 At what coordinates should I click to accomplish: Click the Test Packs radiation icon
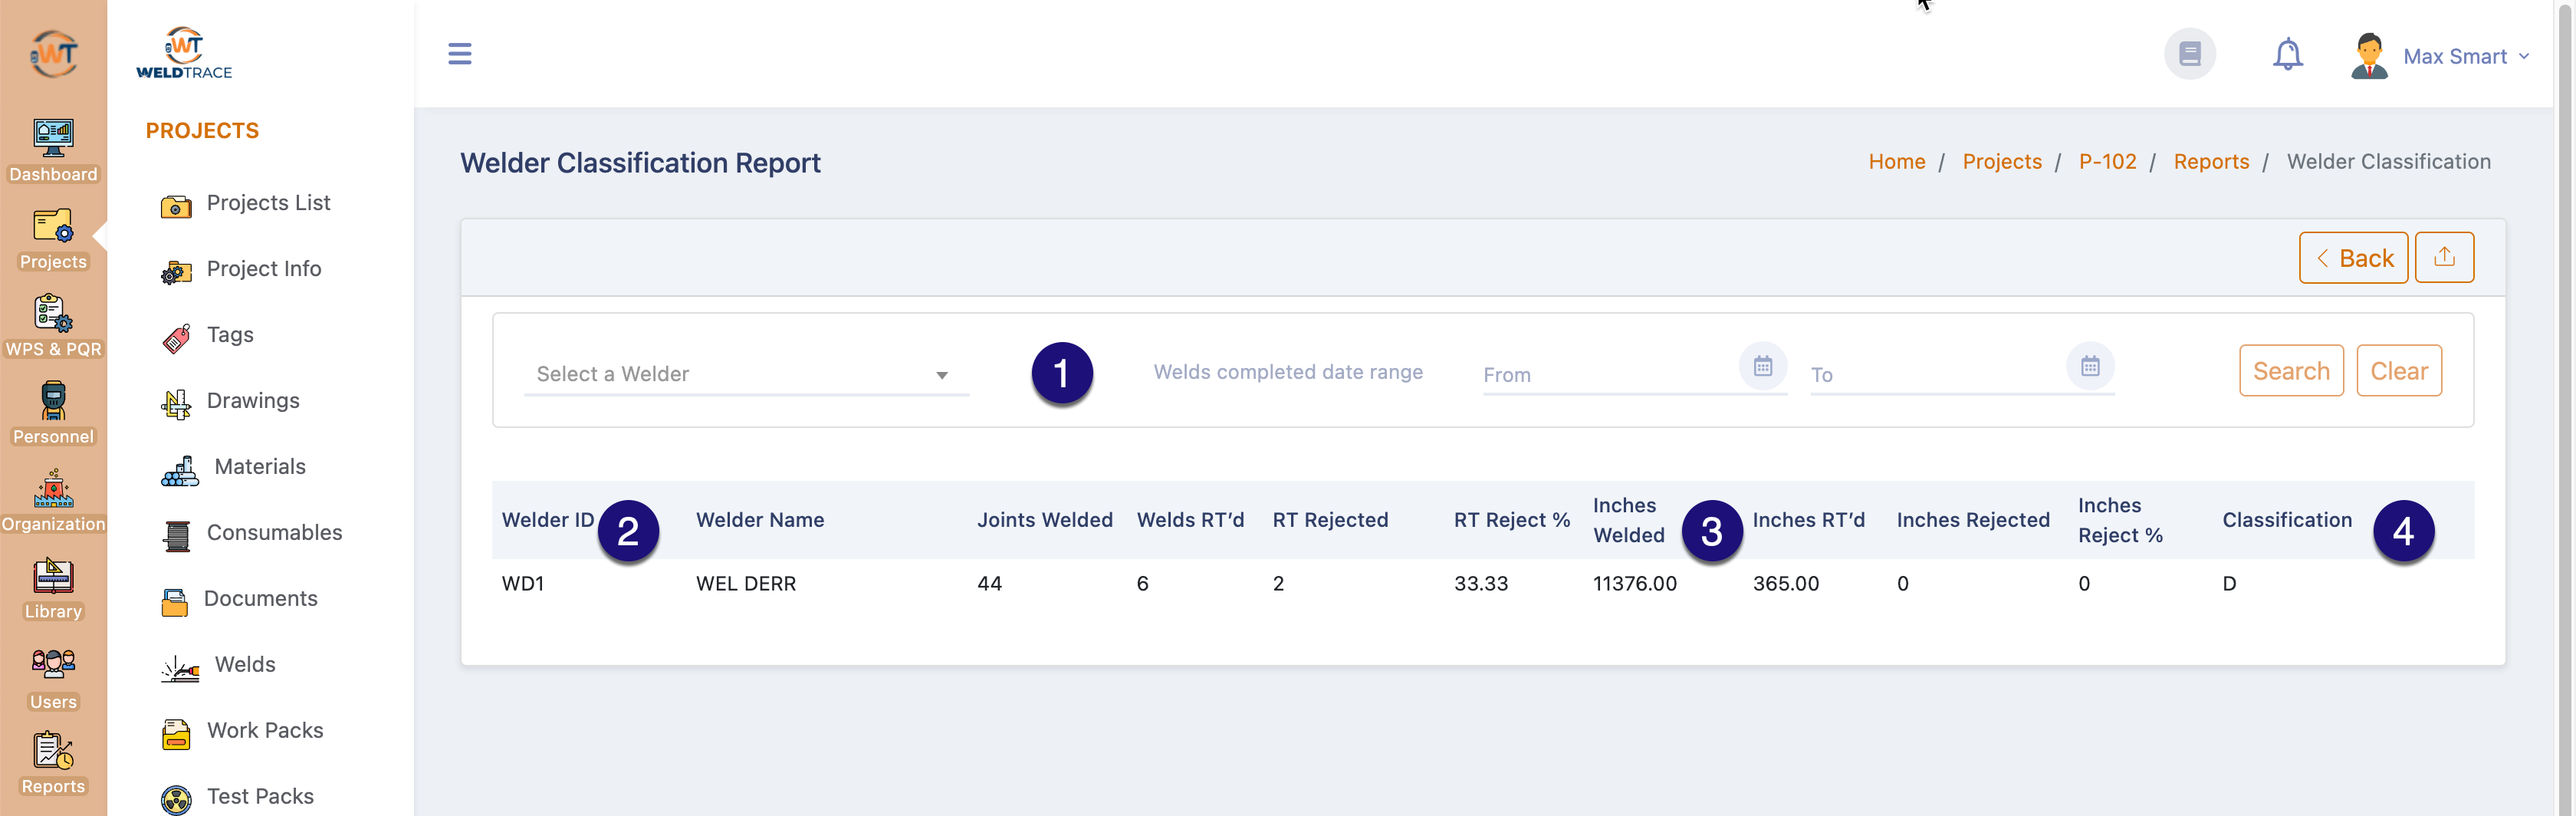click(x=176, y=799)
